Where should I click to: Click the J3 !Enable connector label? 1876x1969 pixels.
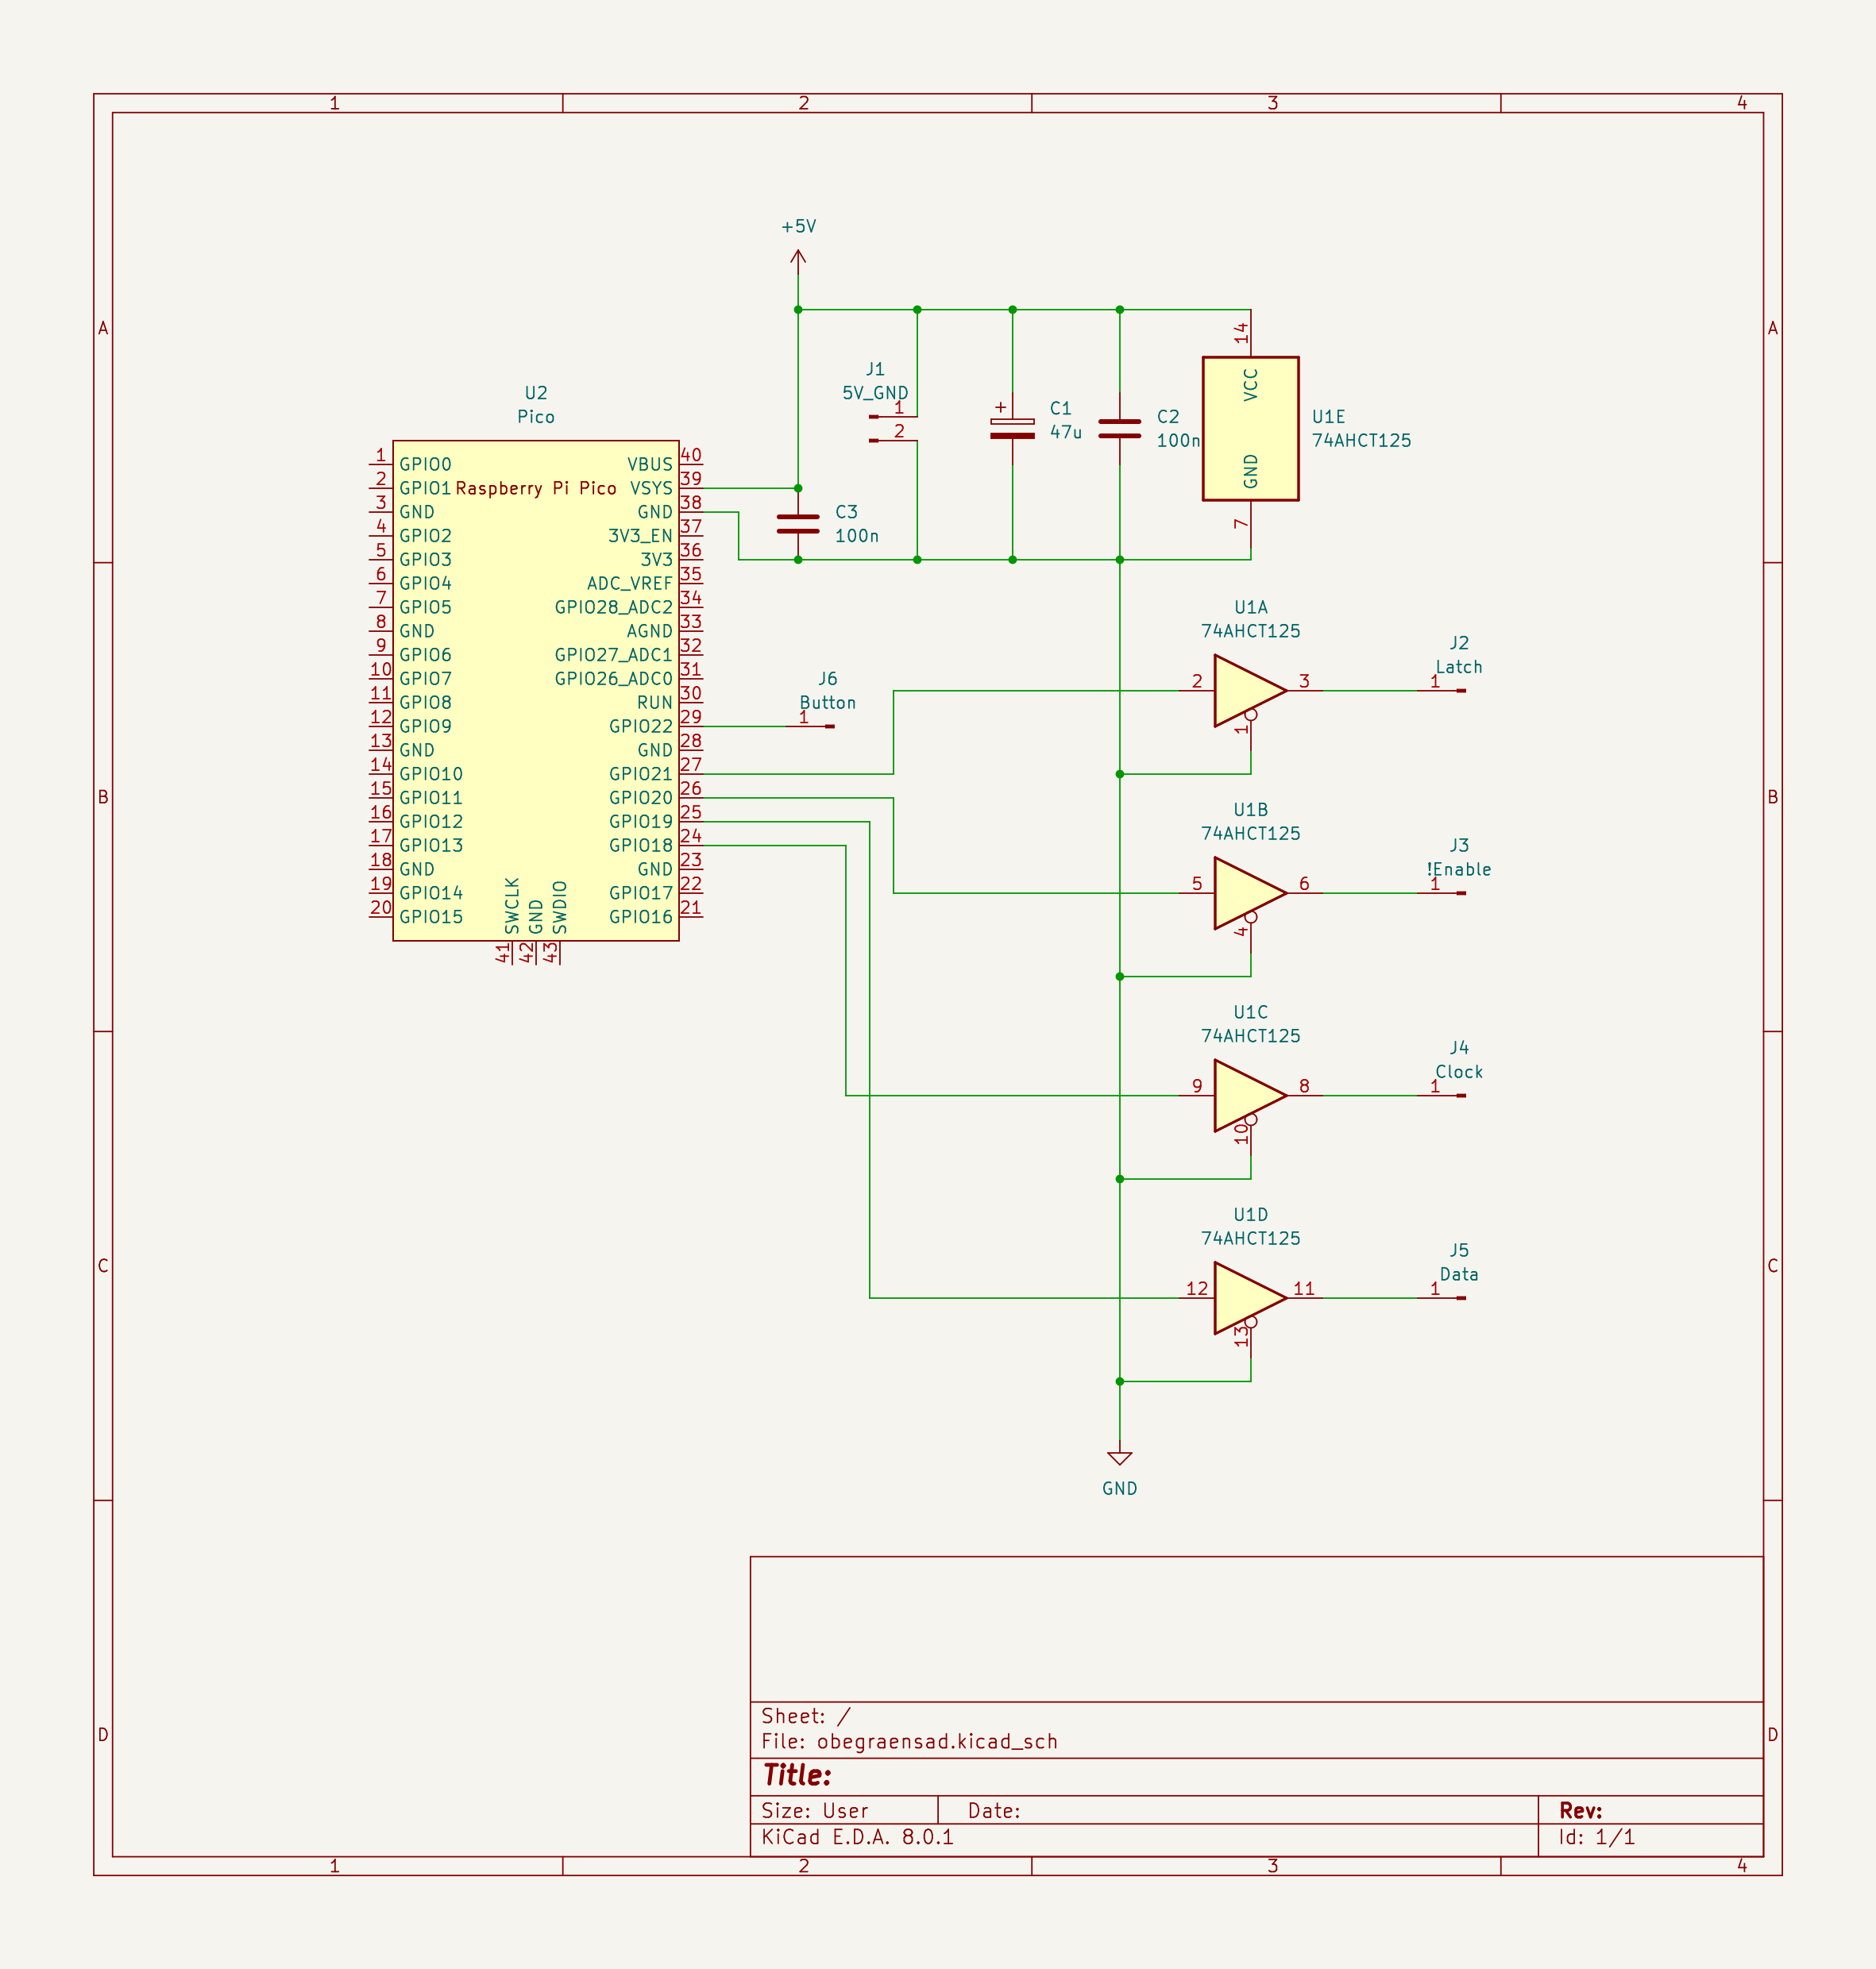[1458, 869]
